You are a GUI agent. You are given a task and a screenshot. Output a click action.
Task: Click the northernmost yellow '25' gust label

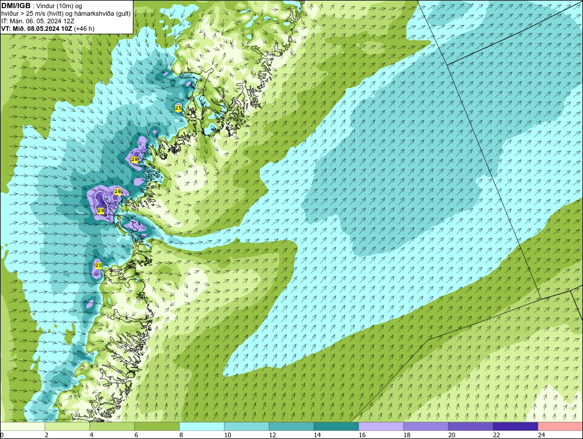(178, 108)
